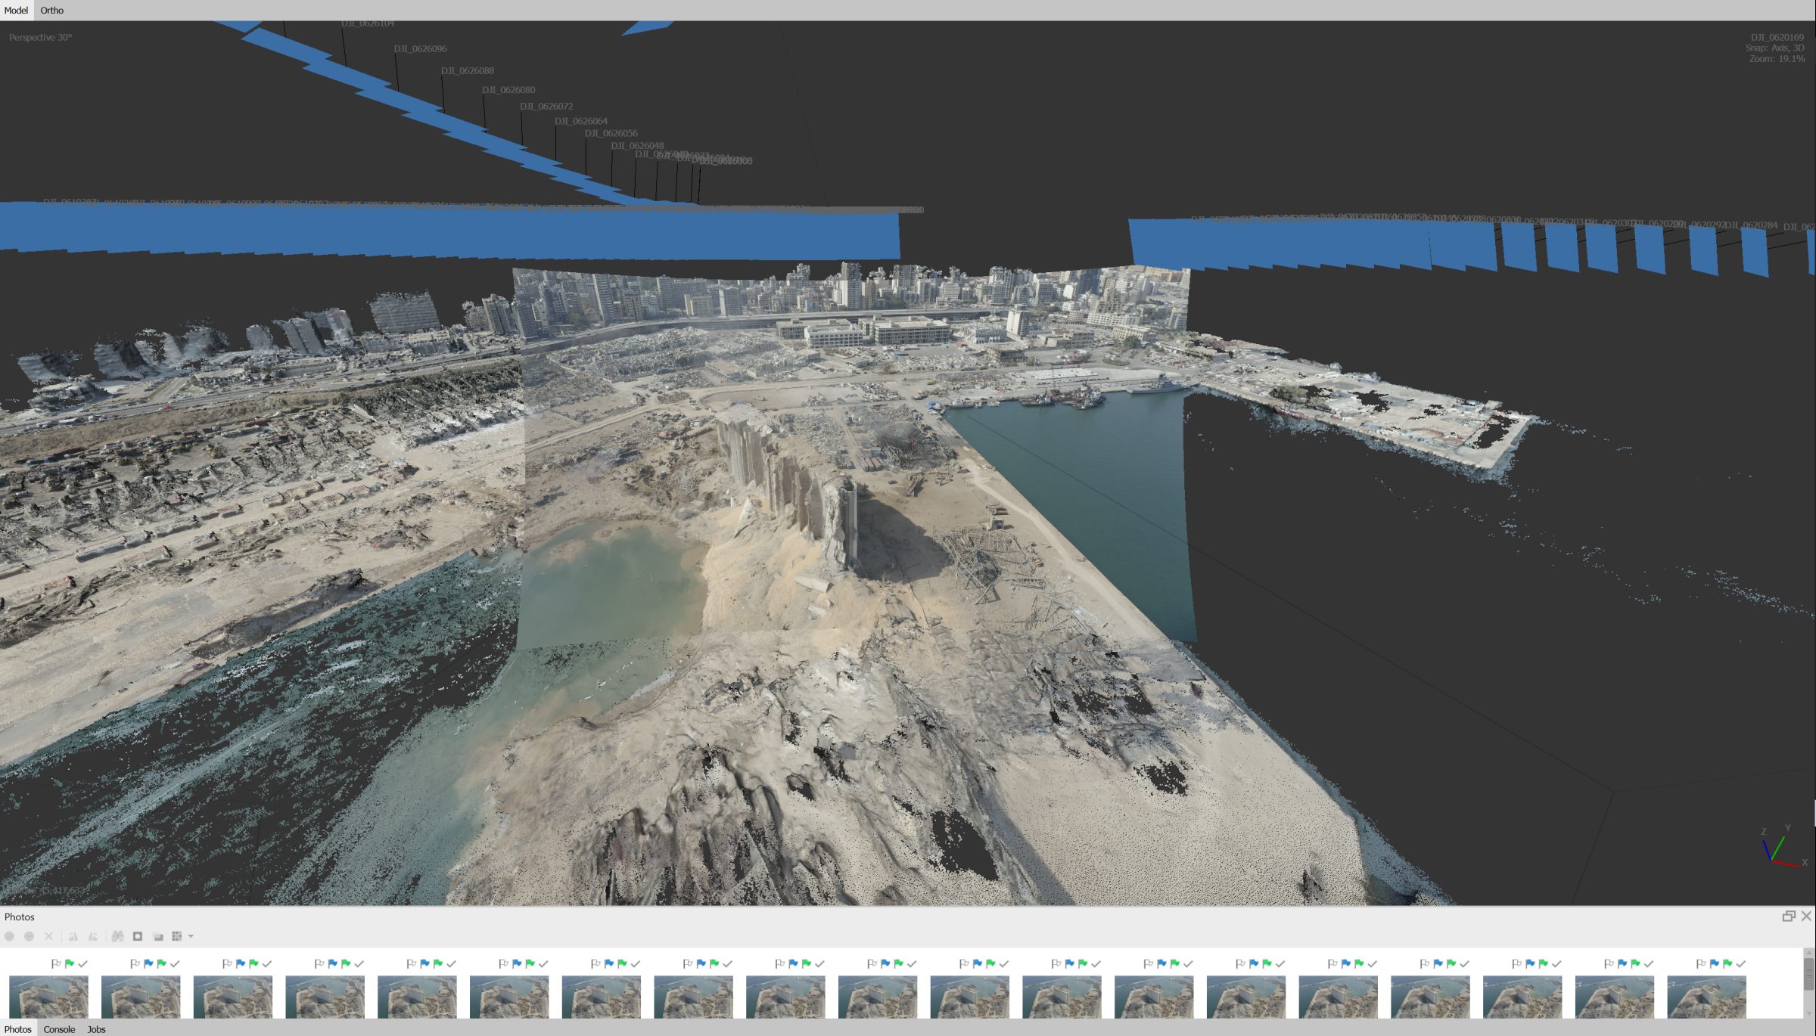Click camera label DJI_0626056 in model view
Viewport: 1816px width, 1036px height.
click(x=611, y=133)
